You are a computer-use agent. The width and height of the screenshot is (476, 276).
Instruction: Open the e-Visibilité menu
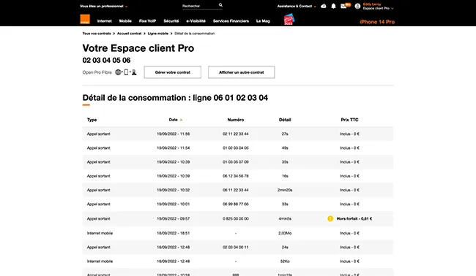[x=196, y=21]
